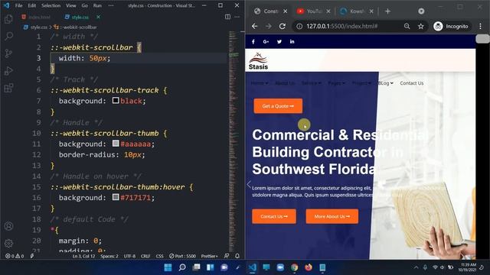Click the Google Plus icon on the site

tap(266, 41)
